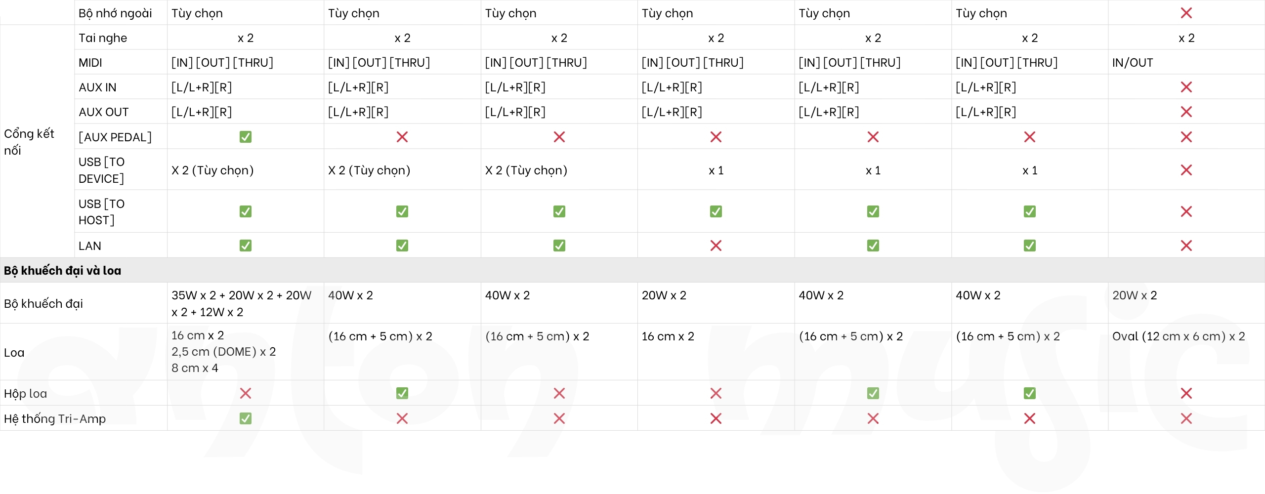Click the green check in AUX PEDAL row

245,137
